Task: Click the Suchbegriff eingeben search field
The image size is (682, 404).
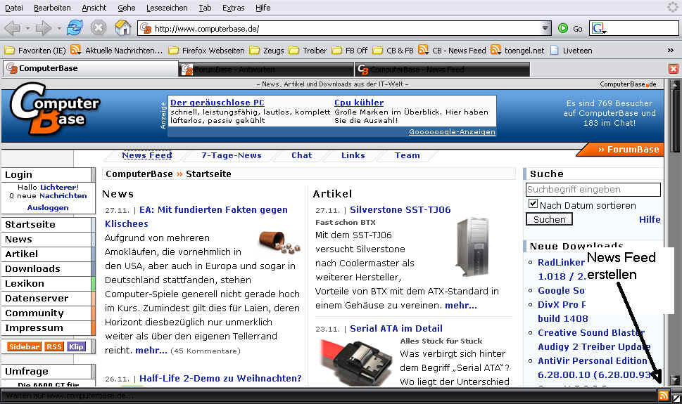Action: pos(593,190)
